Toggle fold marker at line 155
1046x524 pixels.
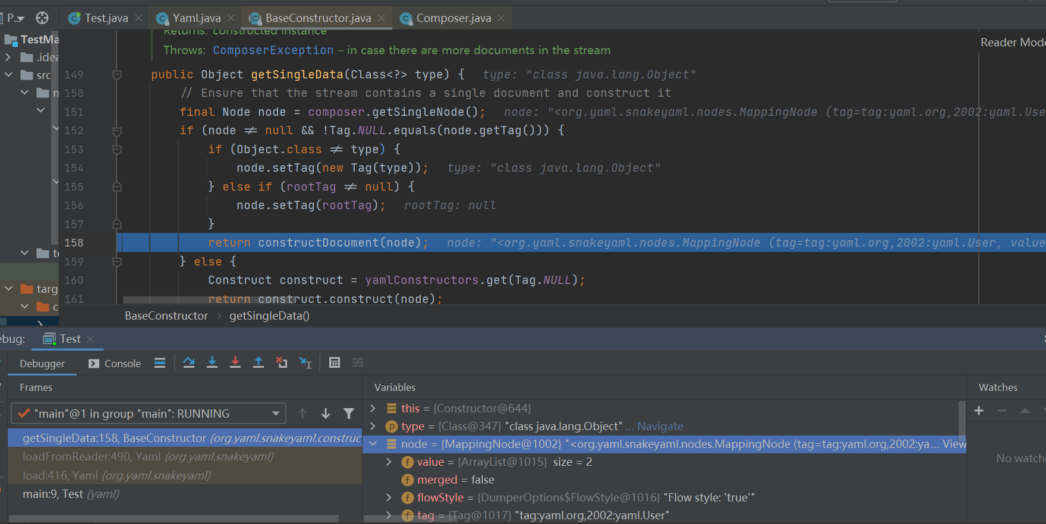pyautogui.click(x=117, y=187)
